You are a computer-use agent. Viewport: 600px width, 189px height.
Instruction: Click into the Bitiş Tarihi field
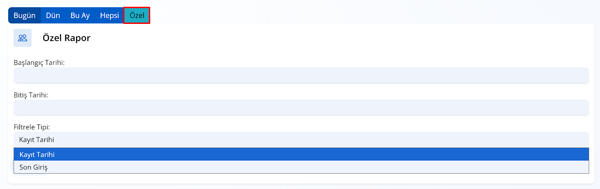[x=301, y=107]
